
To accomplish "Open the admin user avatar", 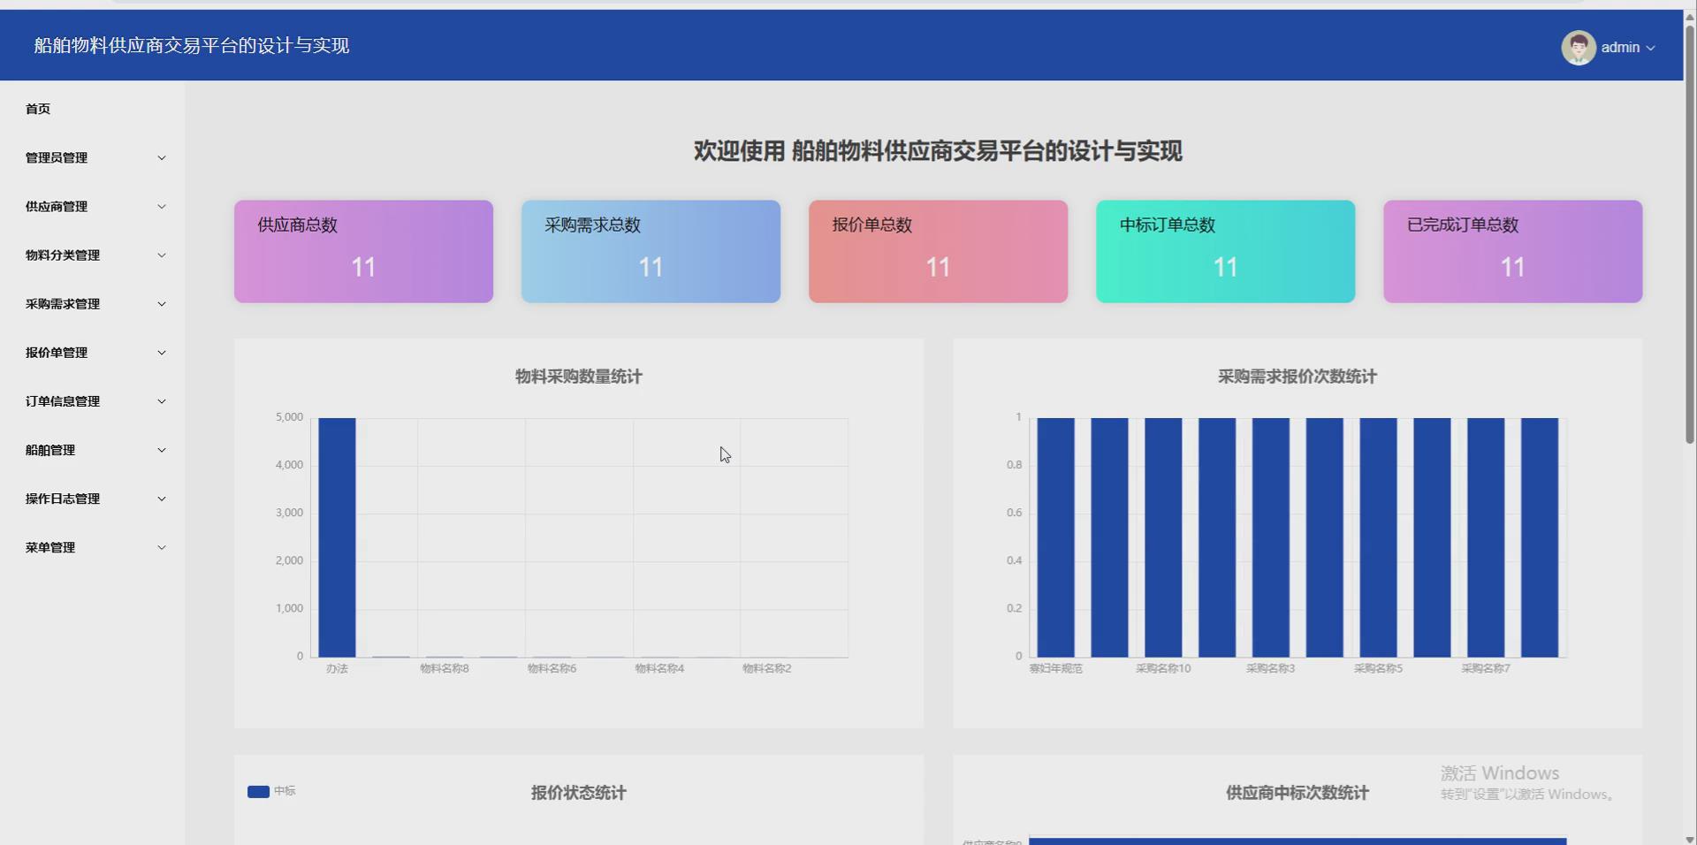I will tap(1578, 48).
